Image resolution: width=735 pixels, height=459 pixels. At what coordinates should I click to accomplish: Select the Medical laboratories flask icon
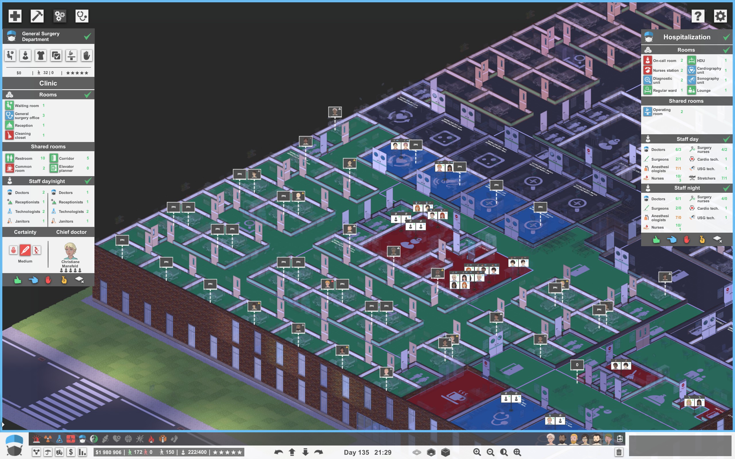(59, 439)
